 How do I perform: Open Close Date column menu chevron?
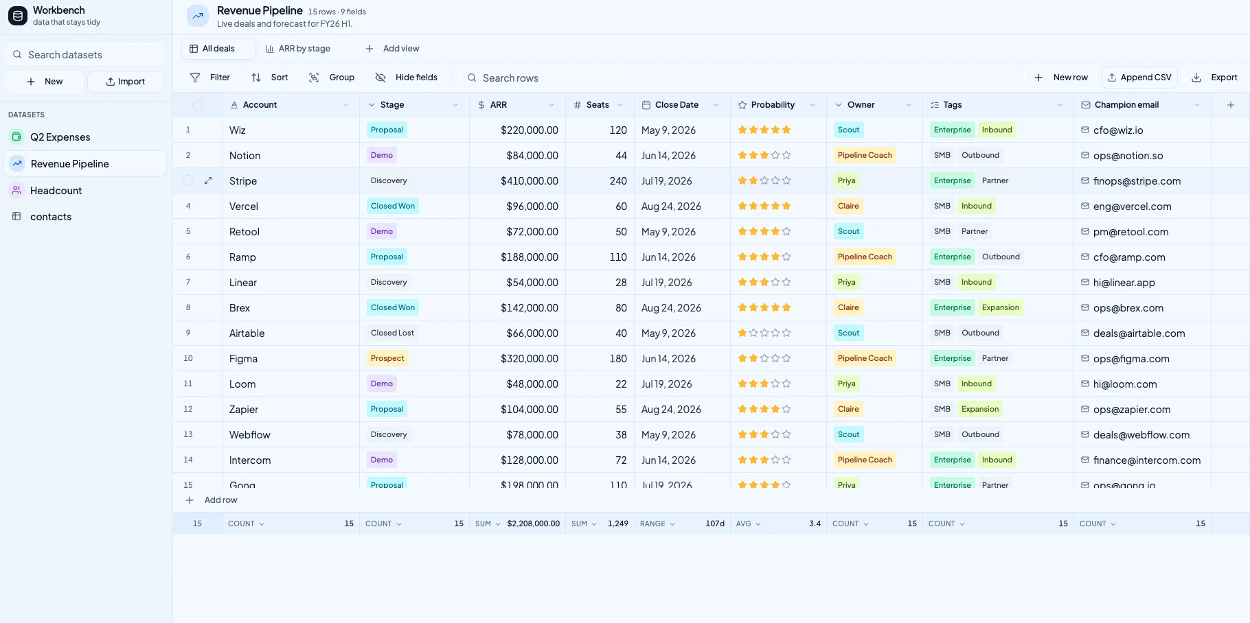point(716,105)
